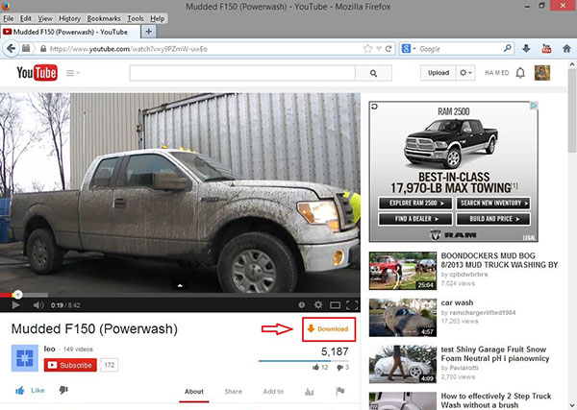Click the leo channel avatar
The height and width of the screenshot is (410, 577).
25,358
